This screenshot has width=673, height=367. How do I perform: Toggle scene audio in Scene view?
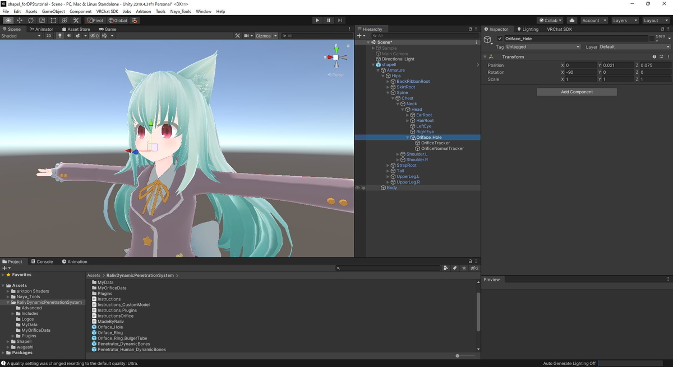click(x=68, y=35)
